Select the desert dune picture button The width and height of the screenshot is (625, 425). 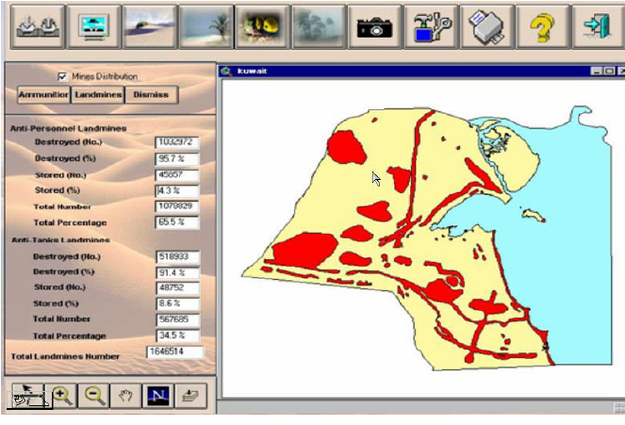click(x=150, y=26)
